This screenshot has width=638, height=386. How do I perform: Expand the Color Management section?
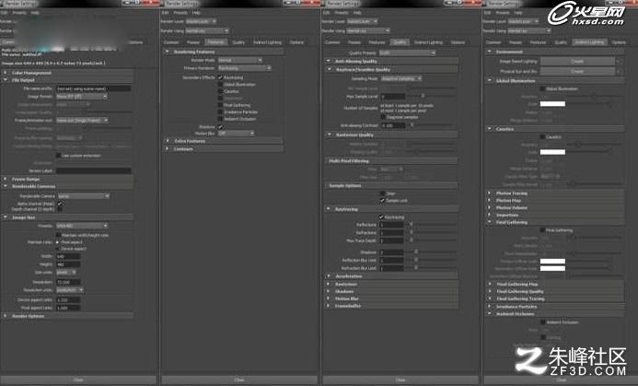(x=67, y=73)
